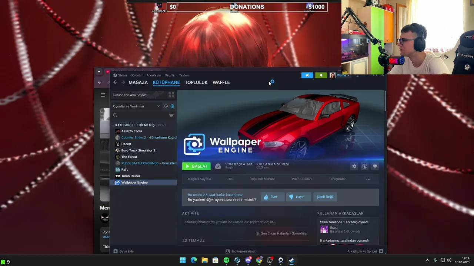Open friends and chat icon
The image size is (474, 266).
point(381,251)
